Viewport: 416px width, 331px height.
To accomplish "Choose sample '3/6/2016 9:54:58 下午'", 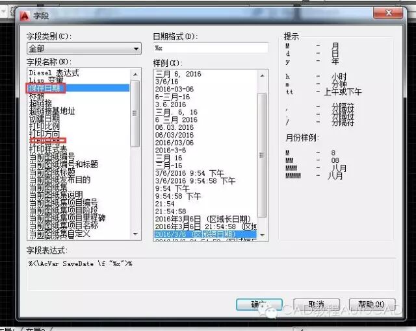I will (195, 181).
